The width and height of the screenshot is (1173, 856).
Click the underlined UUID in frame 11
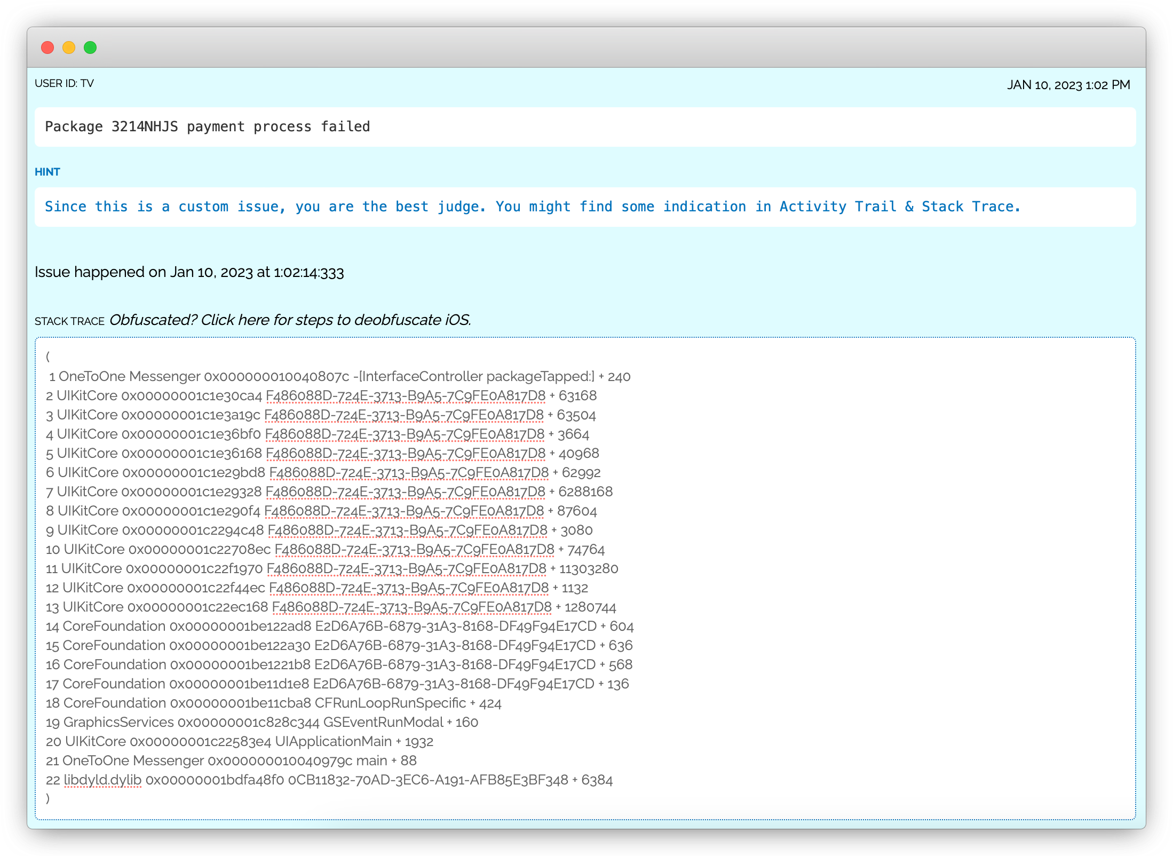click(406, 568)
